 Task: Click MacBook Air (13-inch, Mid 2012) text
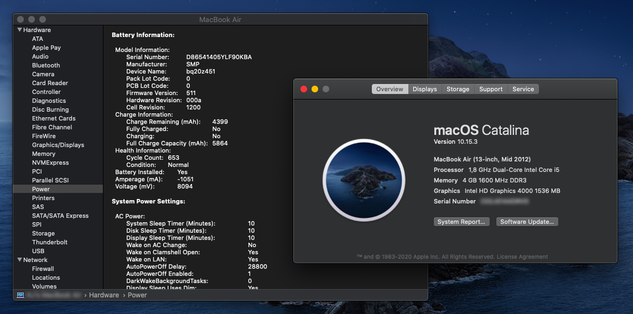pos(482,159)
